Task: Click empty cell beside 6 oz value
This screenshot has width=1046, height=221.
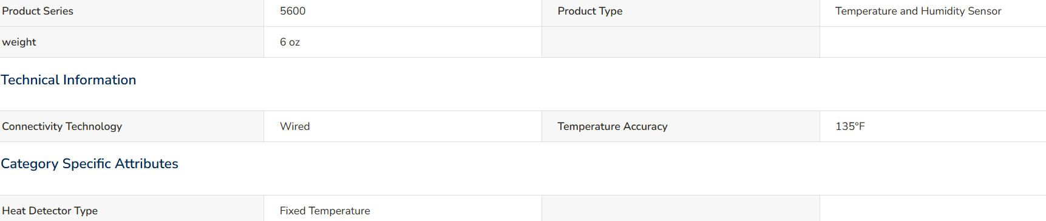Action: pyautogui.click(x=681, y=42)
